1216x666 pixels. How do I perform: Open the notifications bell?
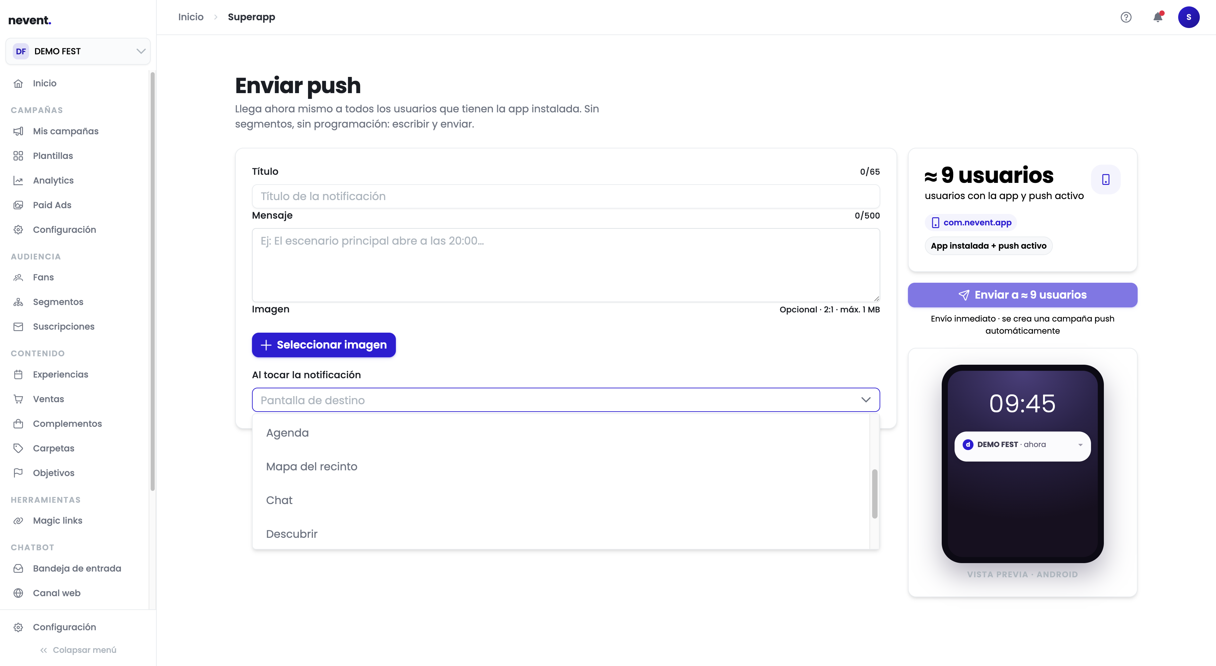(1158, 18)
